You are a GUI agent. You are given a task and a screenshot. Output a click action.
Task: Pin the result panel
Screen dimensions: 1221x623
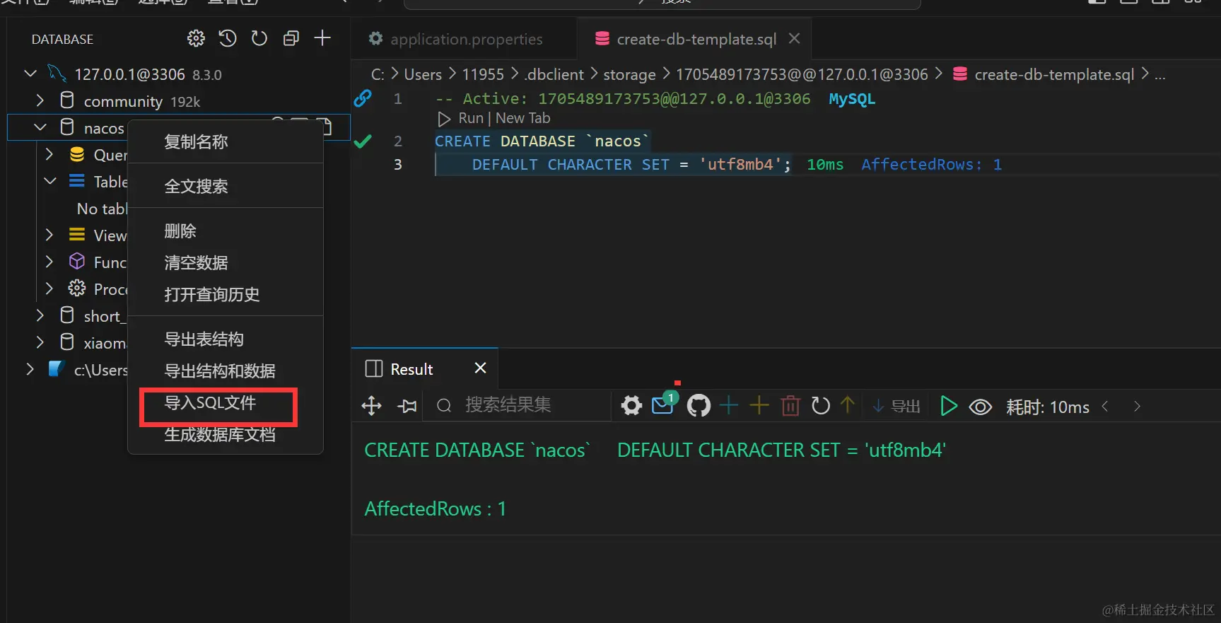click(x=407, y=406)
